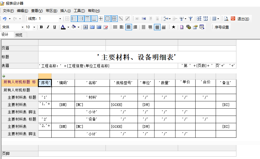Screen dimensions: 260x159
Task: Open the 插入(I) menu
Action: coord(65,11)
